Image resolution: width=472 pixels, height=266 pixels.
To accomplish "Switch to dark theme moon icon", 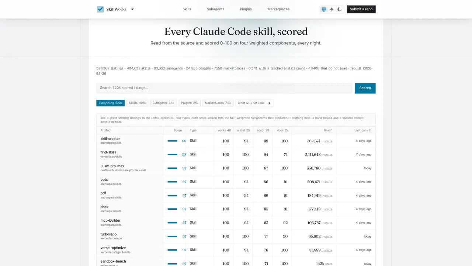I will 340,9.
